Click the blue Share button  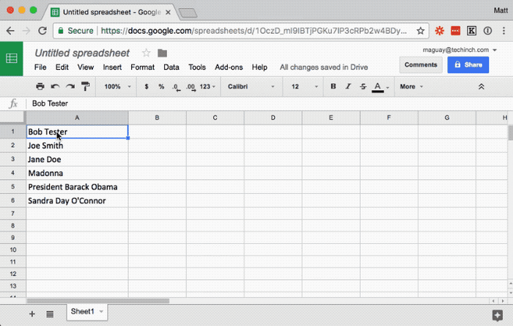click(468, 65)
